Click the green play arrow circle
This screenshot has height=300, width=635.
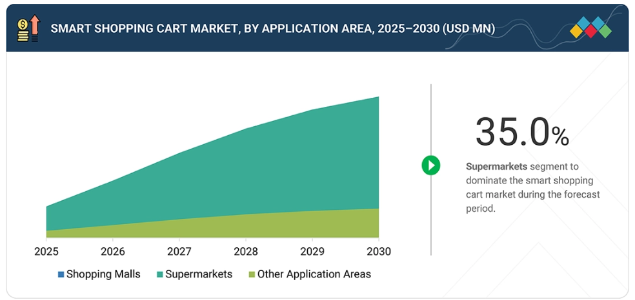point(430,165)
